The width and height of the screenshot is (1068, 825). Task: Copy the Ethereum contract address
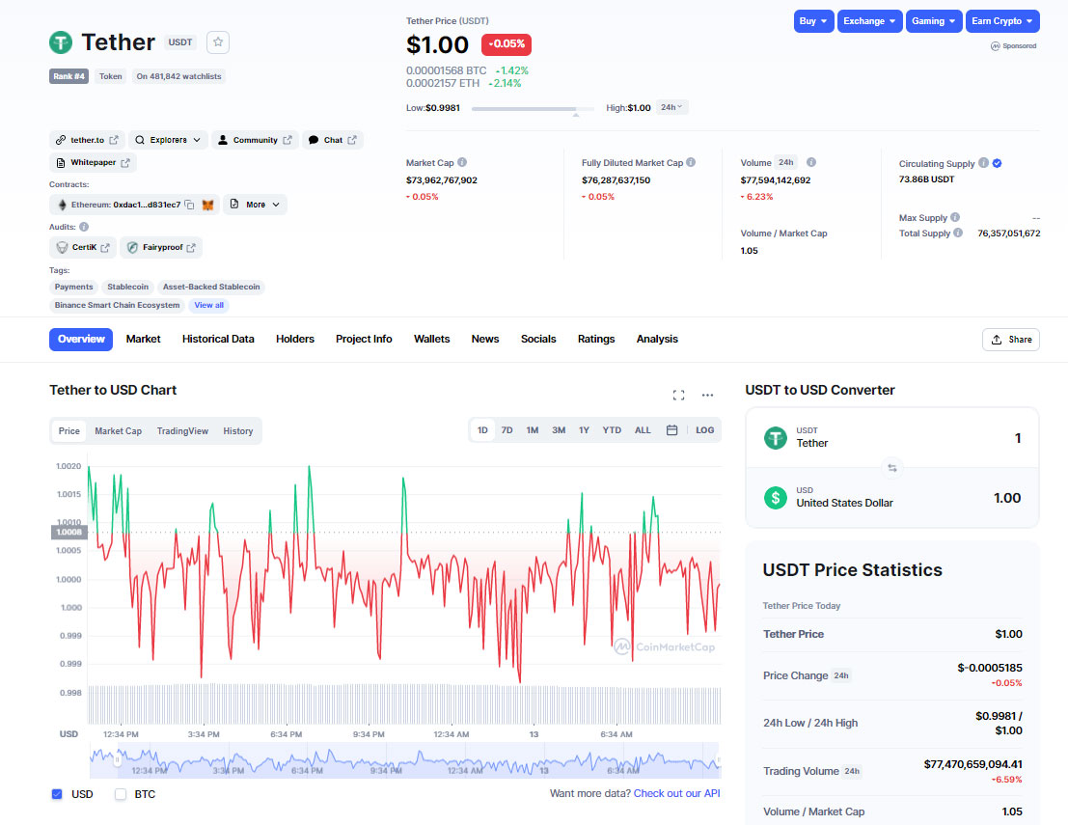pos(189,206)
